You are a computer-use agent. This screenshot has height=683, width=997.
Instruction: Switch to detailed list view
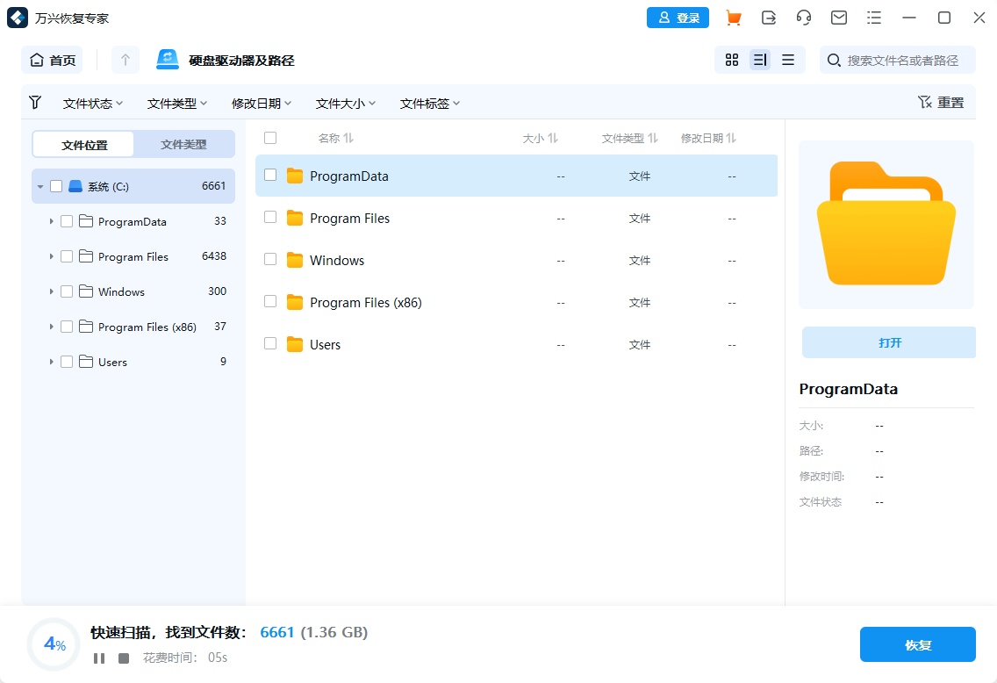click(760, 60)
